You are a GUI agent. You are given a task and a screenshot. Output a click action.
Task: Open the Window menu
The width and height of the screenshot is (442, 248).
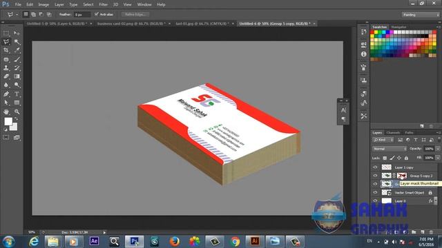coord(144,5)
